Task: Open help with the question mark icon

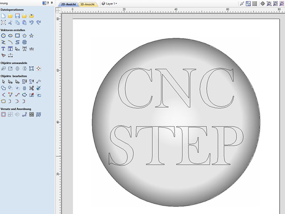Action: coord(48,3)
